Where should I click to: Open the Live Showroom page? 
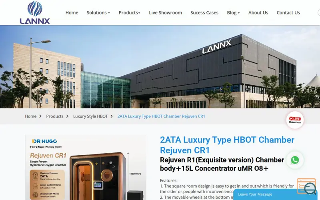click(165, 13)
